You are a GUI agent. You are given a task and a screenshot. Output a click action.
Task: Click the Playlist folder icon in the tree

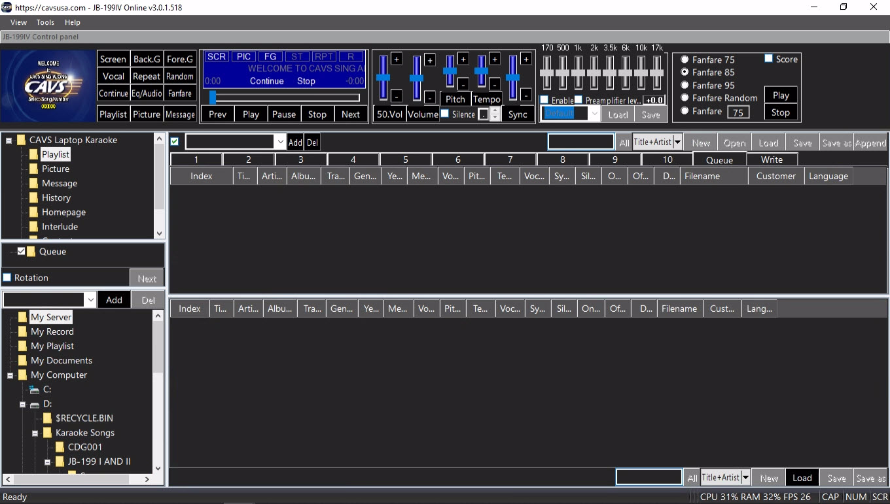(x=33, y=155)
